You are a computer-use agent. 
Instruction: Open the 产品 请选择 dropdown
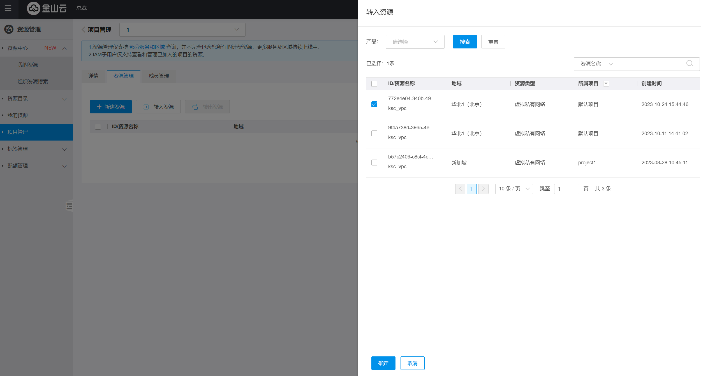pos(415,42)
